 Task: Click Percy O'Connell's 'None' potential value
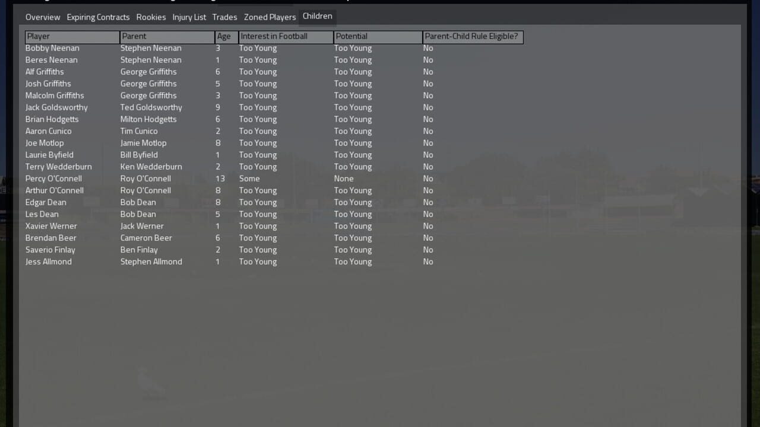tap(344, 179)
